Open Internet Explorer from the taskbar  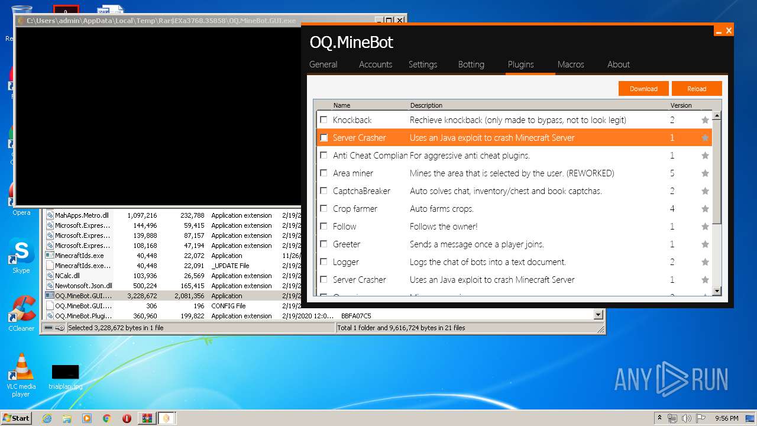[47, 418]
